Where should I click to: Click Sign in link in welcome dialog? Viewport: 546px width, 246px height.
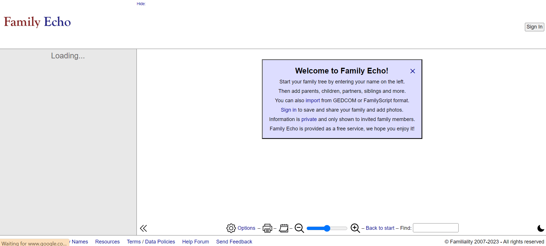(288, 110)
